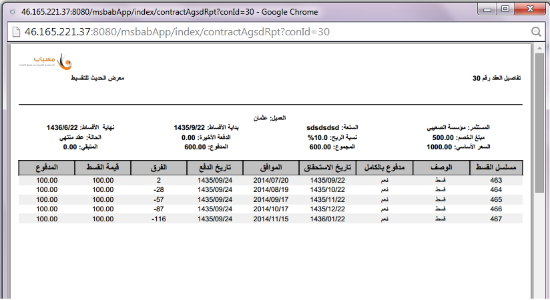Click base price 1000.00 value
Screen dimensions: 550x300
tap(439, 147)
